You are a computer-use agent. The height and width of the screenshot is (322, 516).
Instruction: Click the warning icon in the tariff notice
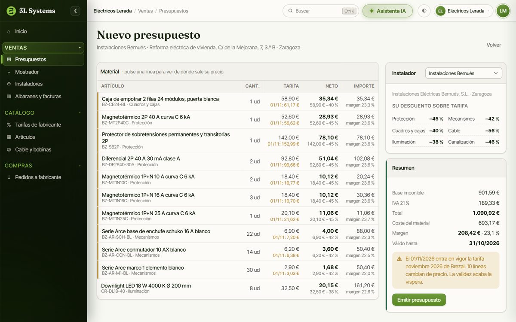[400, 259]
